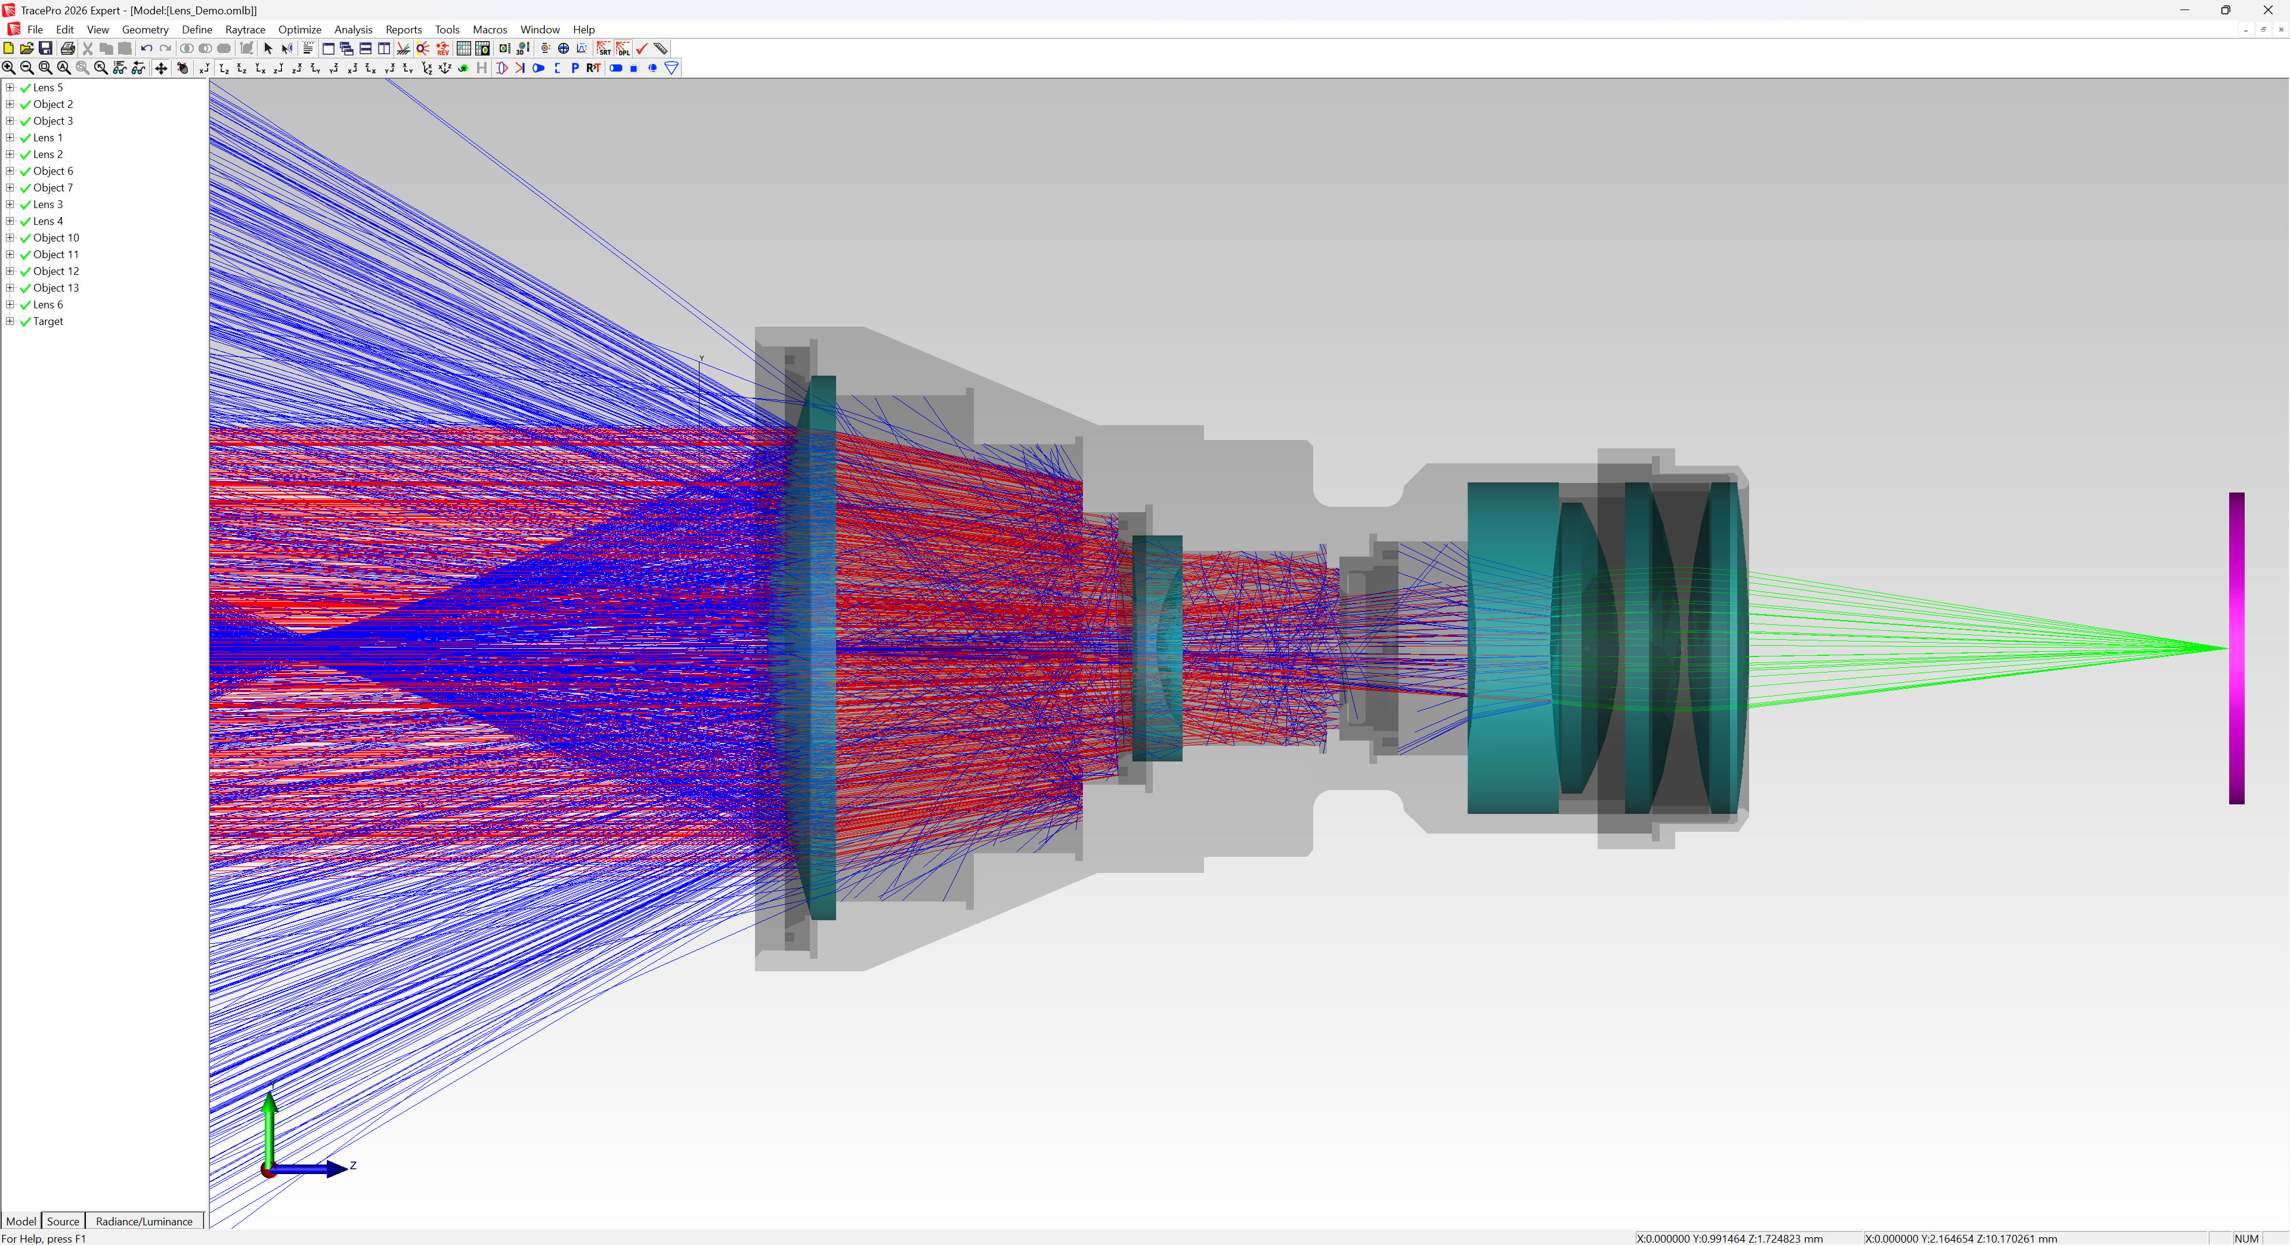Open the Analysis menu
The width and height of the screenshot is (2290, 1245).
click(353, 29)
